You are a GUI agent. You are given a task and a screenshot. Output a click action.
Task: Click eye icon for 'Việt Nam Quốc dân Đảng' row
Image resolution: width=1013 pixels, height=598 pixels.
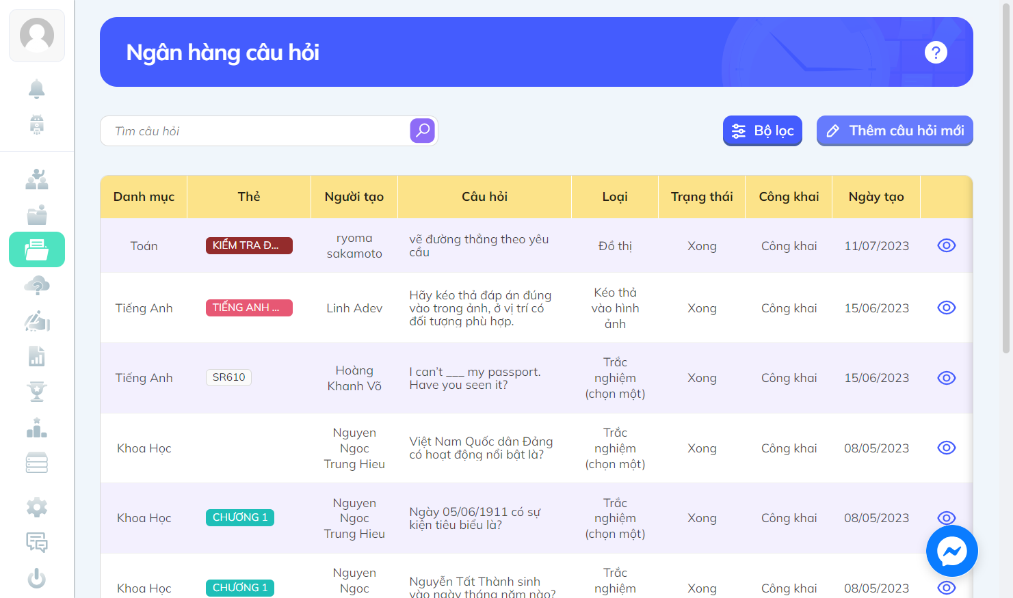pyautogui.click(x=947, y=448)
